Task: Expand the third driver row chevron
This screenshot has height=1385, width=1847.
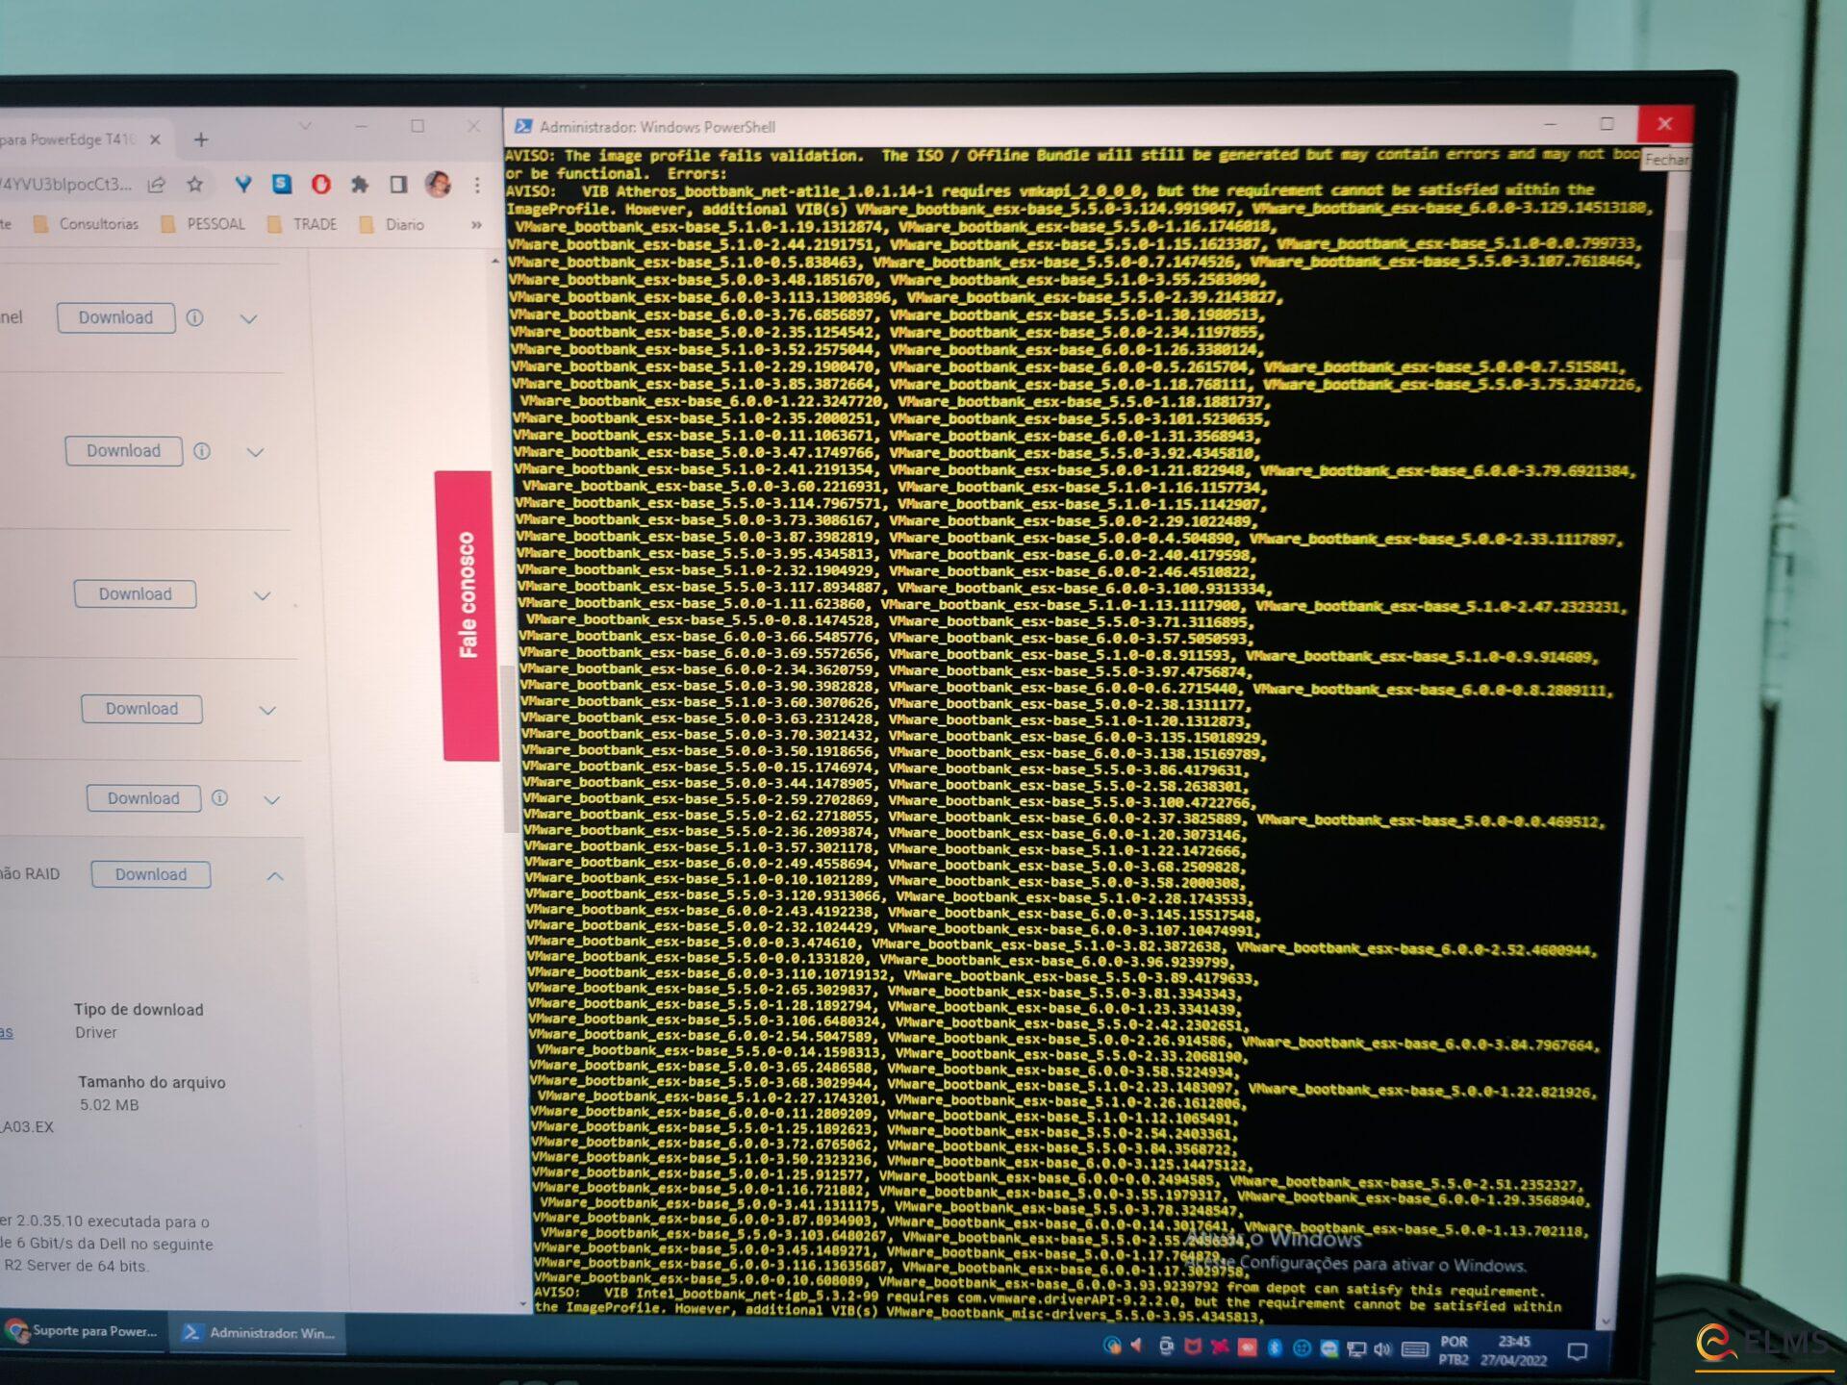Action: (x=262, y=595)
